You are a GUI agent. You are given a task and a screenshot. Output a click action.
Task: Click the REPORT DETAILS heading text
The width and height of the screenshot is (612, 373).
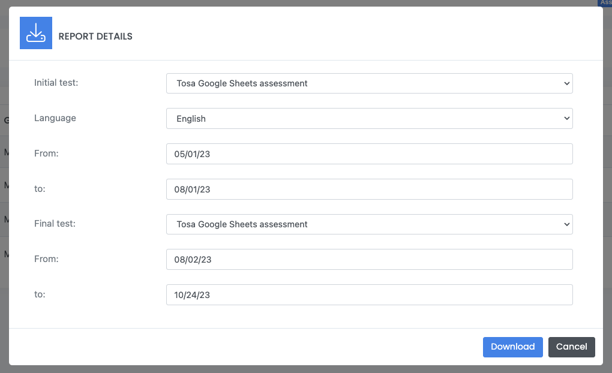[95, 37]
